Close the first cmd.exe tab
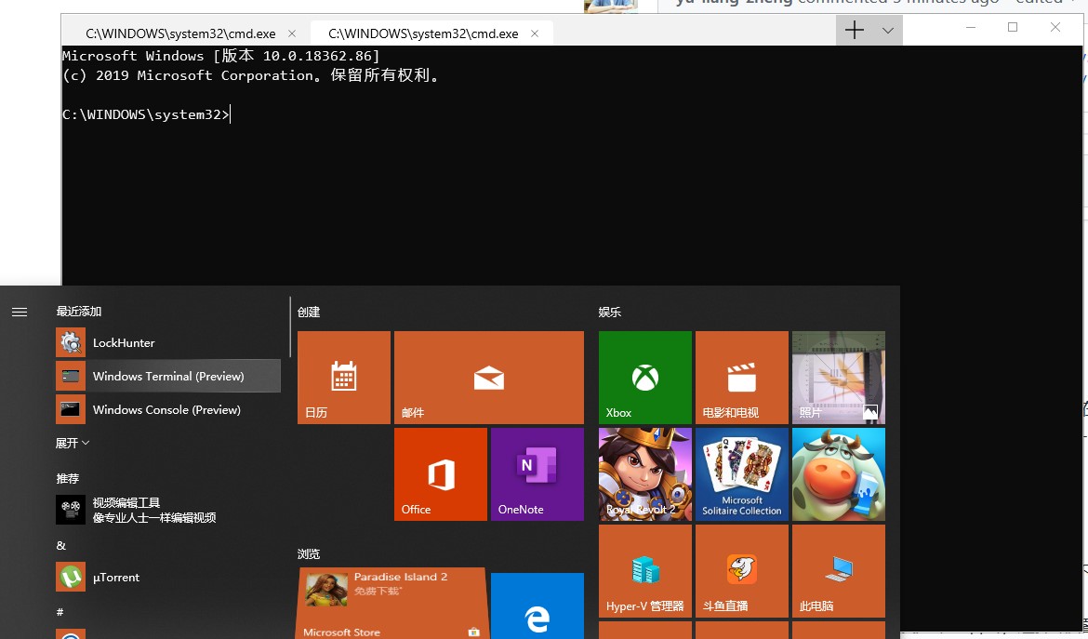 click(291, 33)
